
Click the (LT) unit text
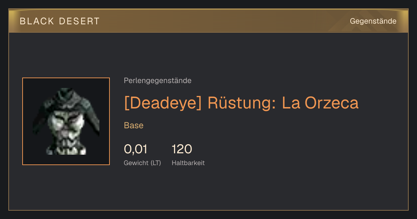pos(156,163)
